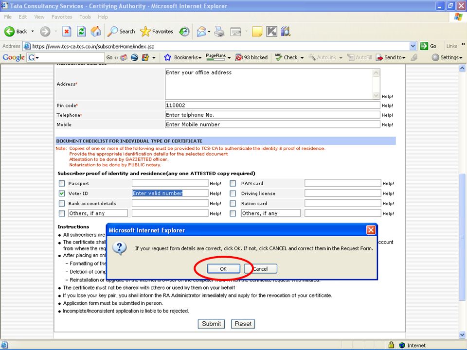The image size is (467, 350).
Task: Click Google toolbar Bookmarks star
Action: pyautogui.click(x=167, y=57)
